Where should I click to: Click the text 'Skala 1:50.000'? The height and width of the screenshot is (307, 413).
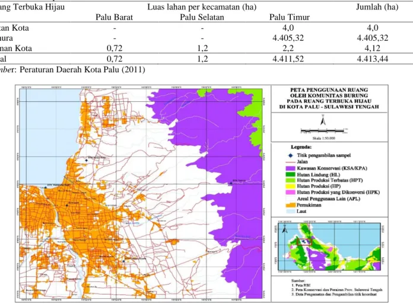324,138
